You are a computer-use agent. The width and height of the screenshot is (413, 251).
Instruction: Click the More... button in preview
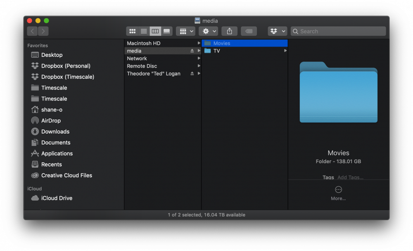(x=338, y=193)
